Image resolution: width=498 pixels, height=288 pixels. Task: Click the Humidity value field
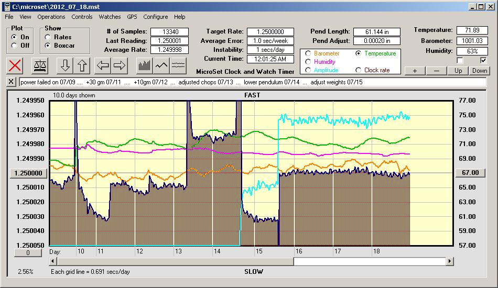(472, 51)
